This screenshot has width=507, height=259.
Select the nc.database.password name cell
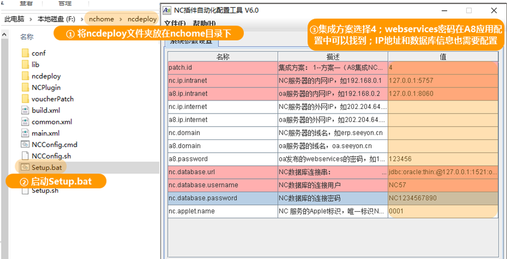pos(223,198)
